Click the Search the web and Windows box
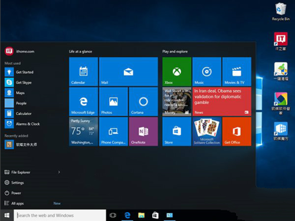Screen dimensions: 295x221 [x=60, y=215]
